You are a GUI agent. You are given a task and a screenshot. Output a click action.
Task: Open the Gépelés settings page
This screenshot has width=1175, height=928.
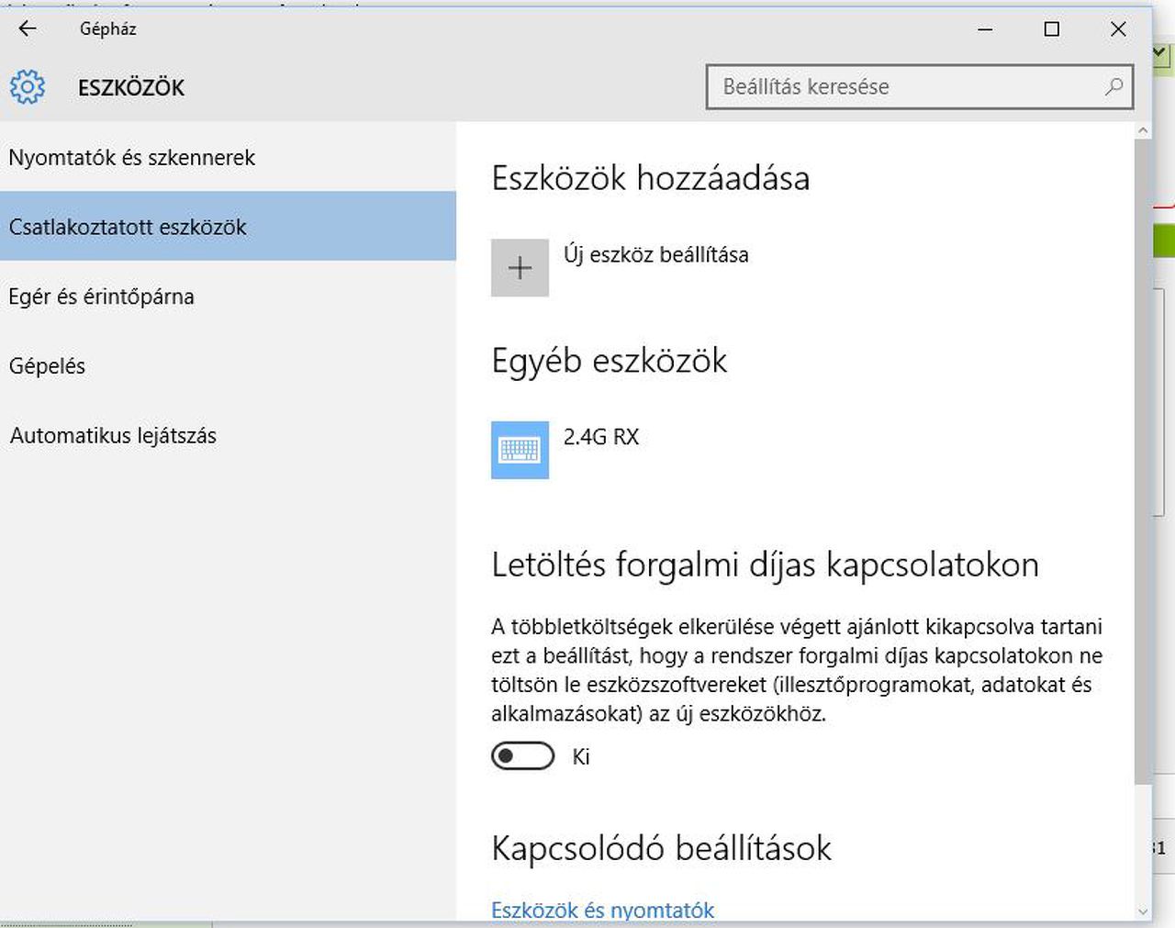pos(48,366)
